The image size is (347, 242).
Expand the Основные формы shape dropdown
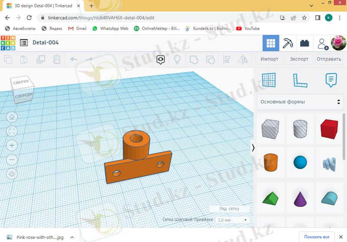pyautogui.click(x=300, y=102)
